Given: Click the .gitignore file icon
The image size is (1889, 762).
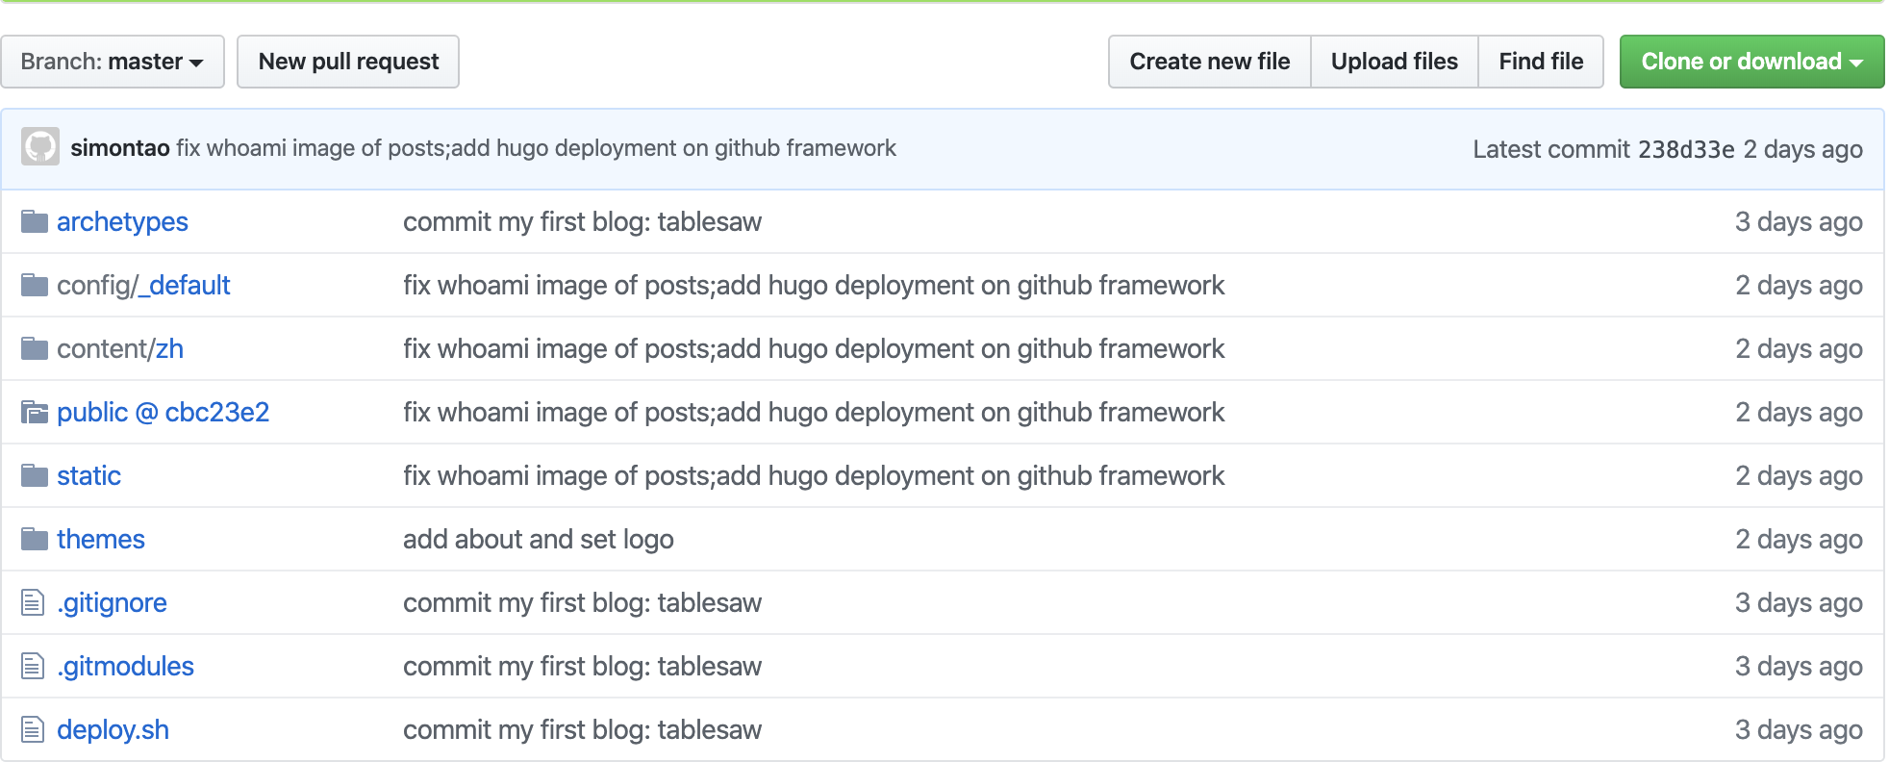Looking at the screenshot, I should (33, 603).
